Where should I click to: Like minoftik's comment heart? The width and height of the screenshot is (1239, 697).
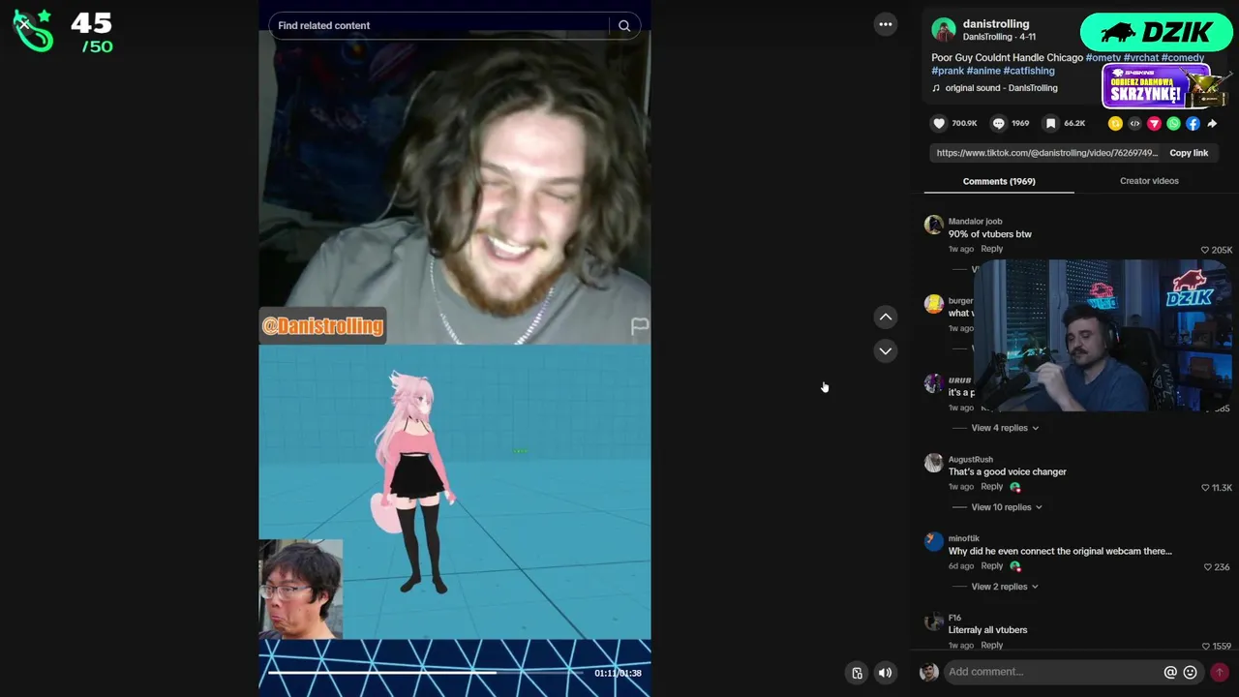(x=1208, y=567)
